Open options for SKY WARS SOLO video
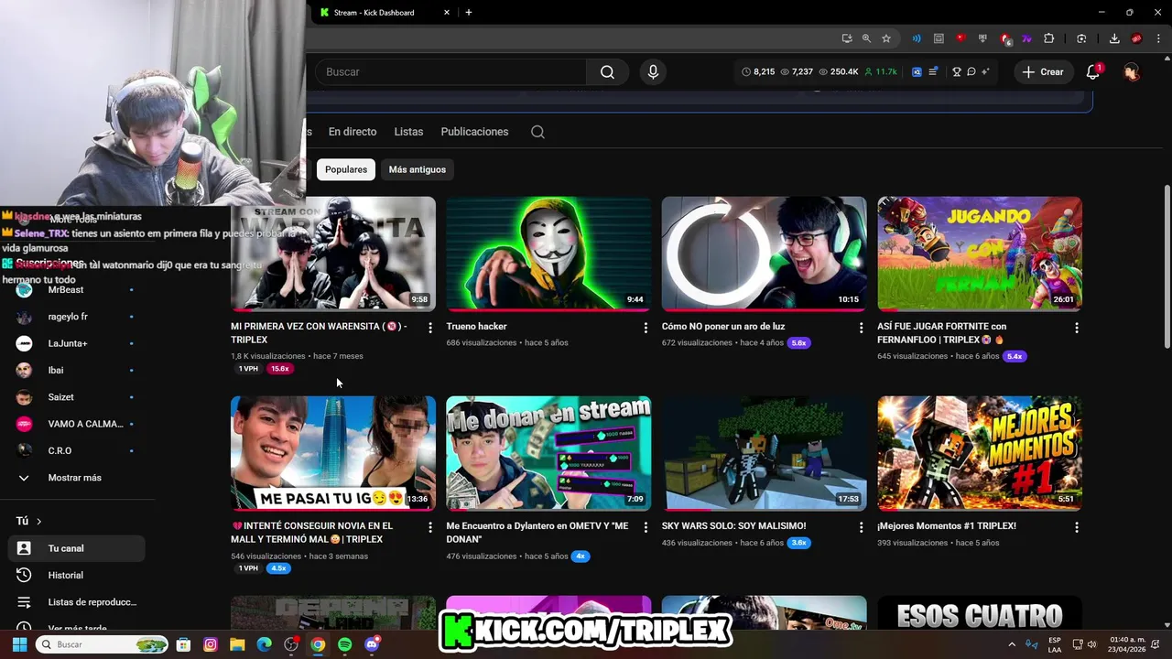Viewport: 1172px width, 659px height. (861, 527)
